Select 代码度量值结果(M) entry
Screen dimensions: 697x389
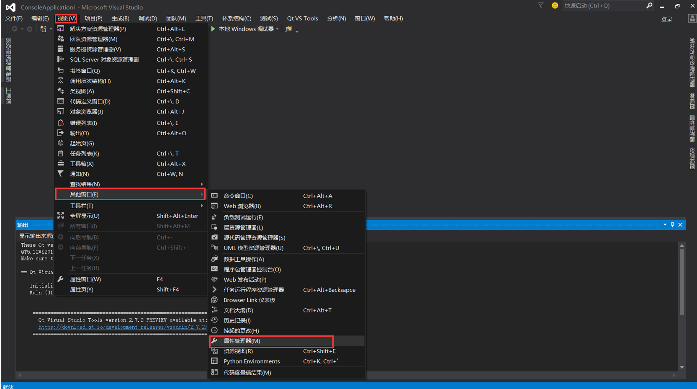point(286,373)
